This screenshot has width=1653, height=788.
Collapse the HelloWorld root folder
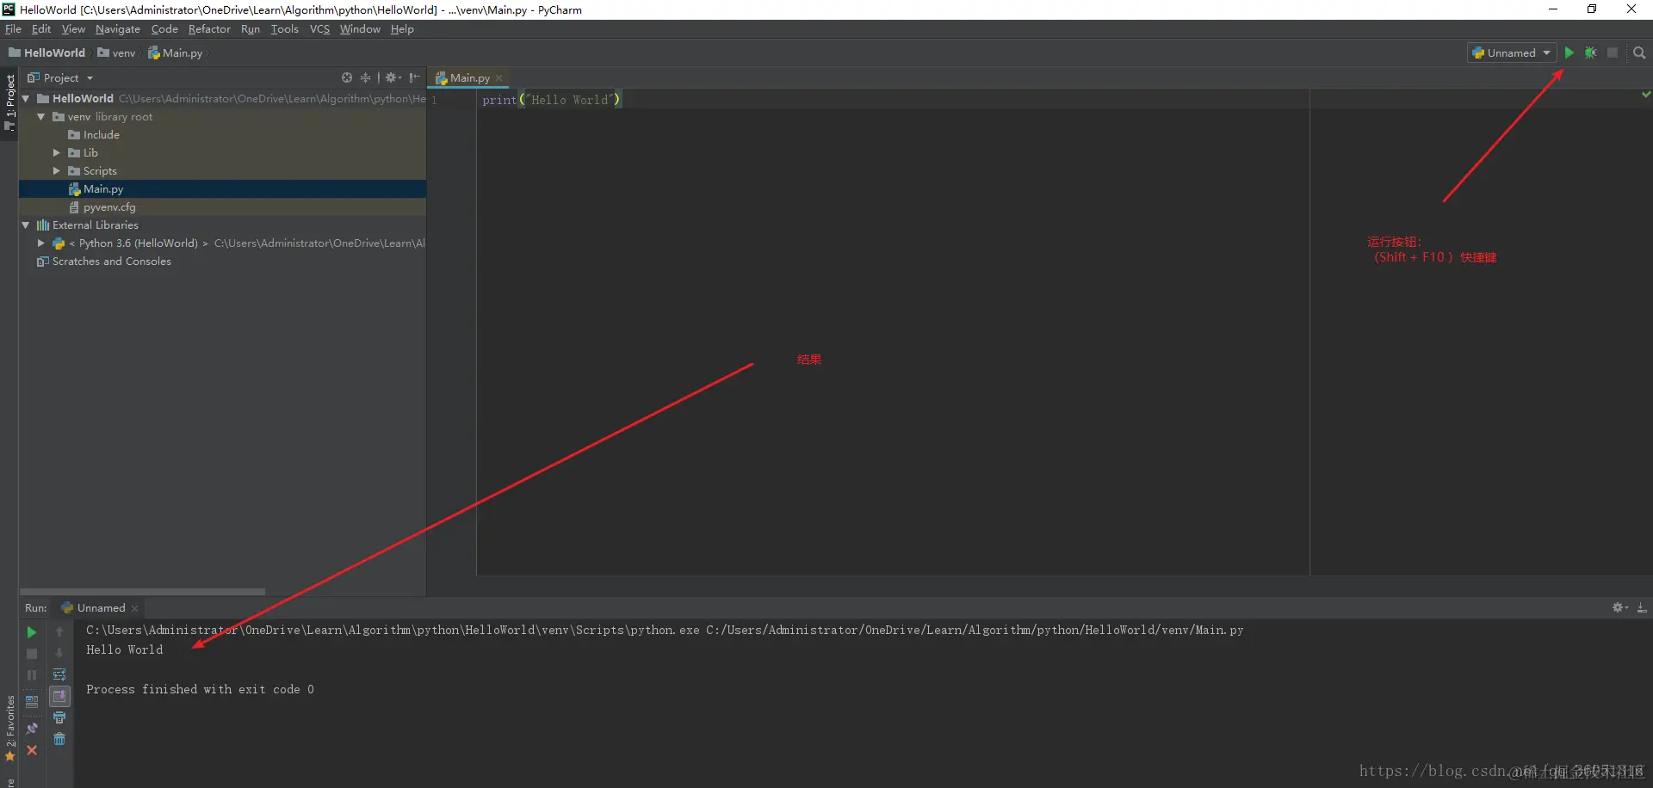26,99
